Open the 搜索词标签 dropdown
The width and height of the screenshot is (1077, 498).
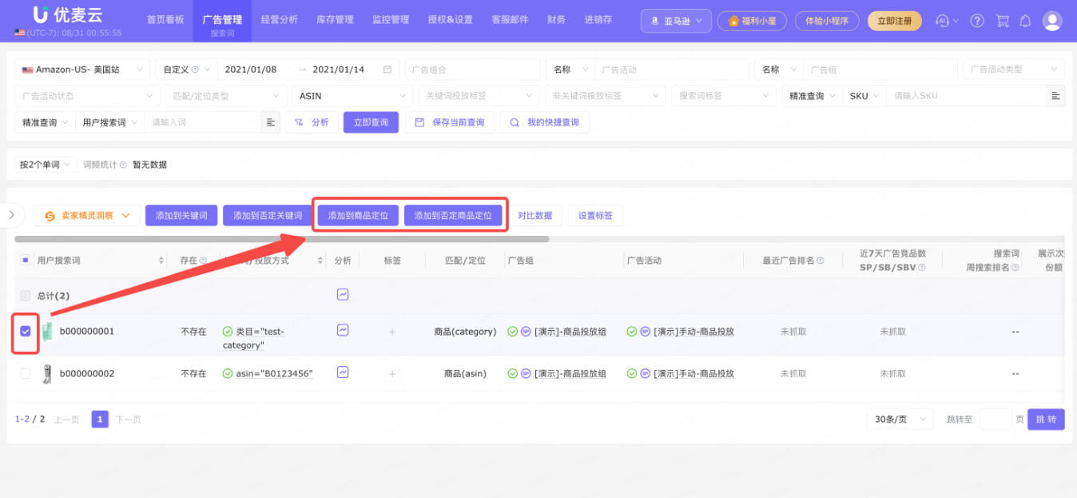[x=724, y=96]
